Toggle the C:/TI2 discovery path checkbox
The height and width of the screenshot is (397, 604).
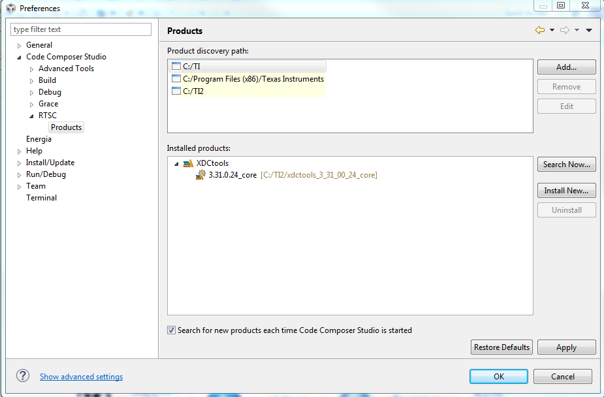coord(176,91)
